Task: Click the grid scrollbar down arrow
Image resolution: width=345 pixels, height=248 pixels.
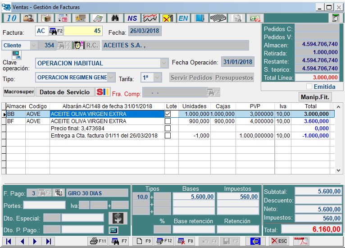Action: pyautogui.click(x=338, y=170)
